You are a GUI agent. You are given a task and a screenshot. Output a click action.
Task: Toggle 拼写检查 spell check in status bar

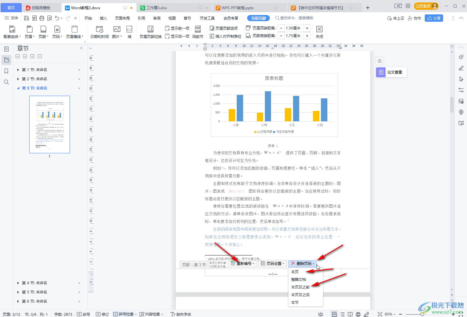[x=125, y=314]
